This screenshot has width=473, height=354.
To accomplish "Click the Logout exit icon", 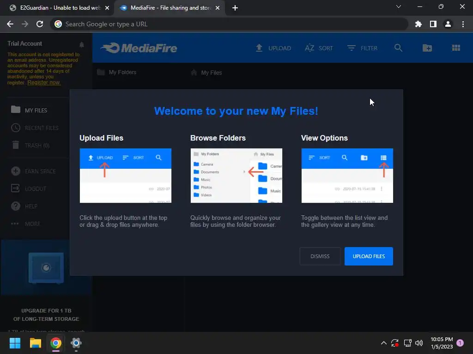I will tap(16, 189).
